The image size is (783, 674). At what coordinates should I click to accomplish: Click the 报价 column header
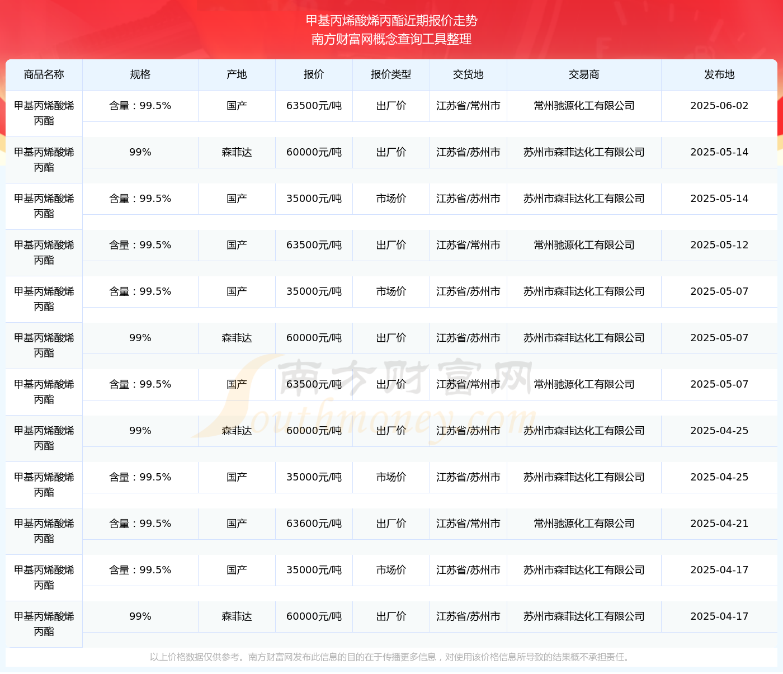point(314,74)
